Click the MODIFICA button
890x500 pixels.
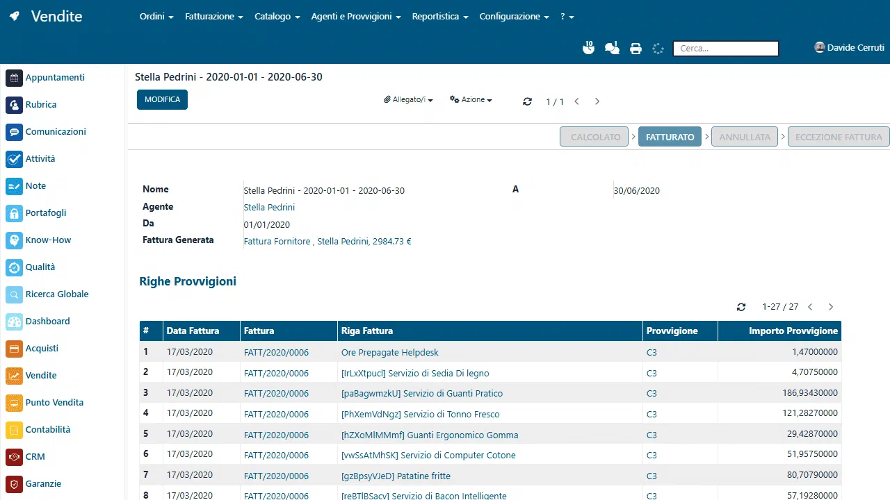[162, 100]
